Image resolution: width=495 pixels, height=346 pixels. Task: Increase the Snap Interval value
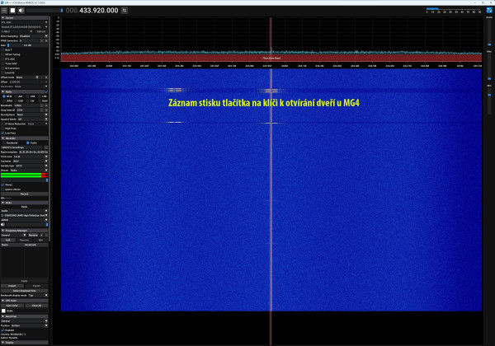(46, 110)
